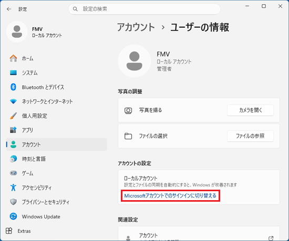Click the folder icon beside ファイルの選択
Screen dimensions: 289x241
tap(128, 136)
